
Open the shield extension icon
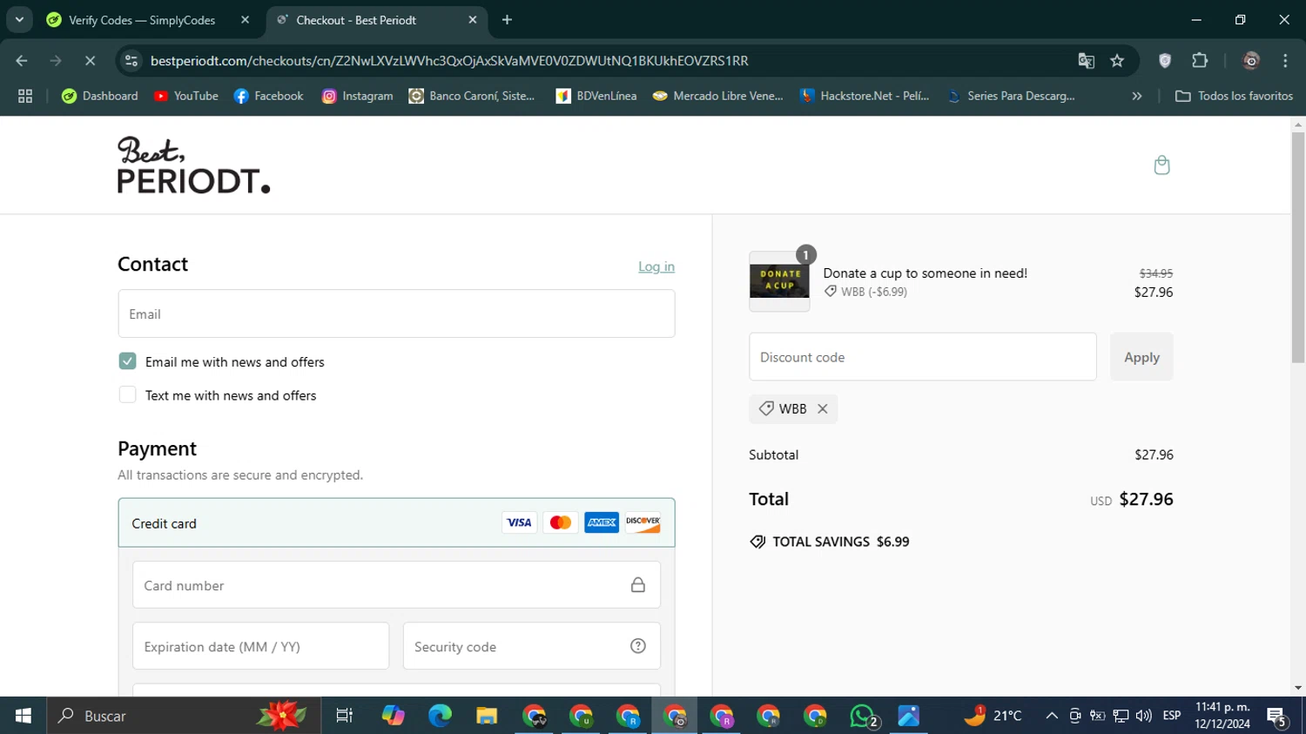(1165, 61)
